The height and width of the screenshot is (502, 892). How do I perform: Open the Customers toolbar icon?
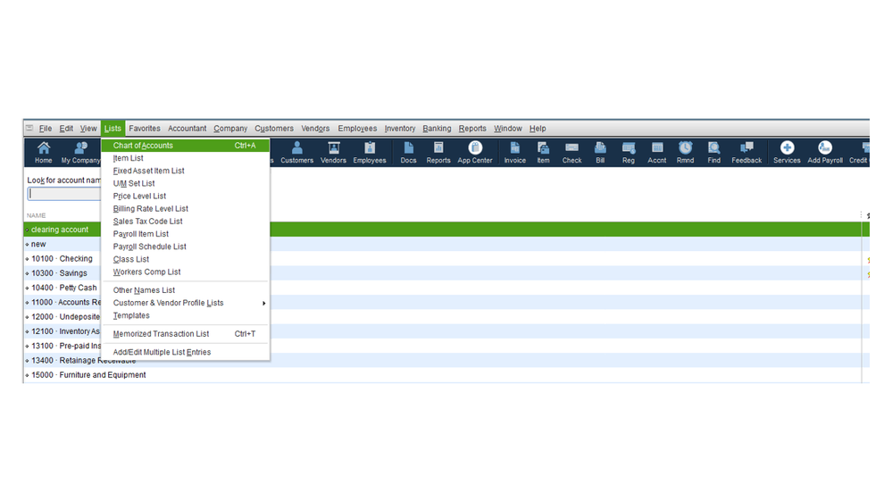click(296, 153)
